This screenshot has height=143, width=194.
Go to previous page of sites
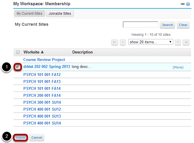click(x=123, y=42)
